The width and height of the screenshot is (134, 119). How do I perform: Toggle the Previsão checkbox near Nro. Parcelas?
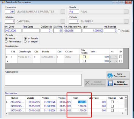119,31
